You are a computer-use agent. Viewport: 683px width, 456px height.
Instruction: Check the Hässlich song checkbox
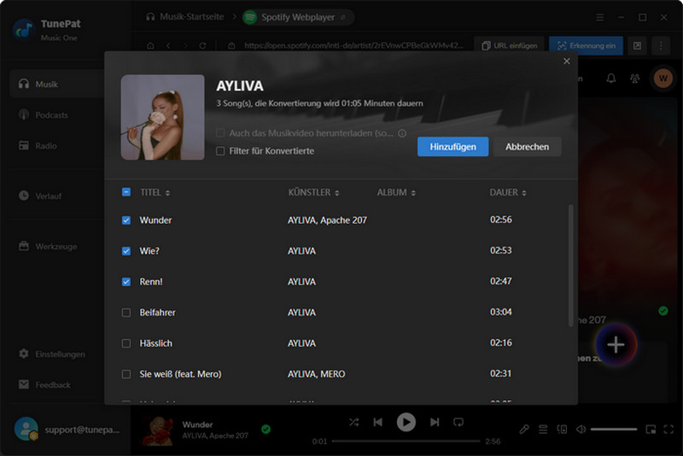[x=126, y=343]
